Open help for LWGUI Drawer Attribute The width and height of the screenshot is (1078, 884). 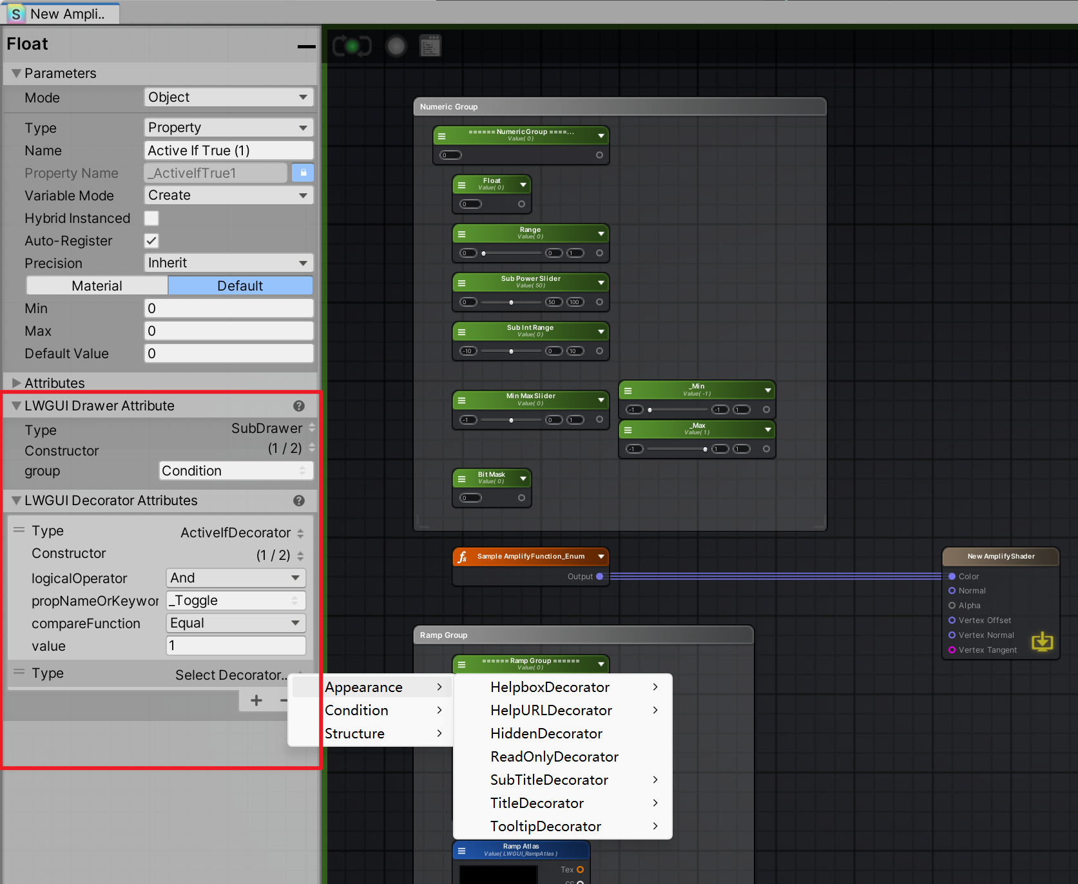coord(299,406)
